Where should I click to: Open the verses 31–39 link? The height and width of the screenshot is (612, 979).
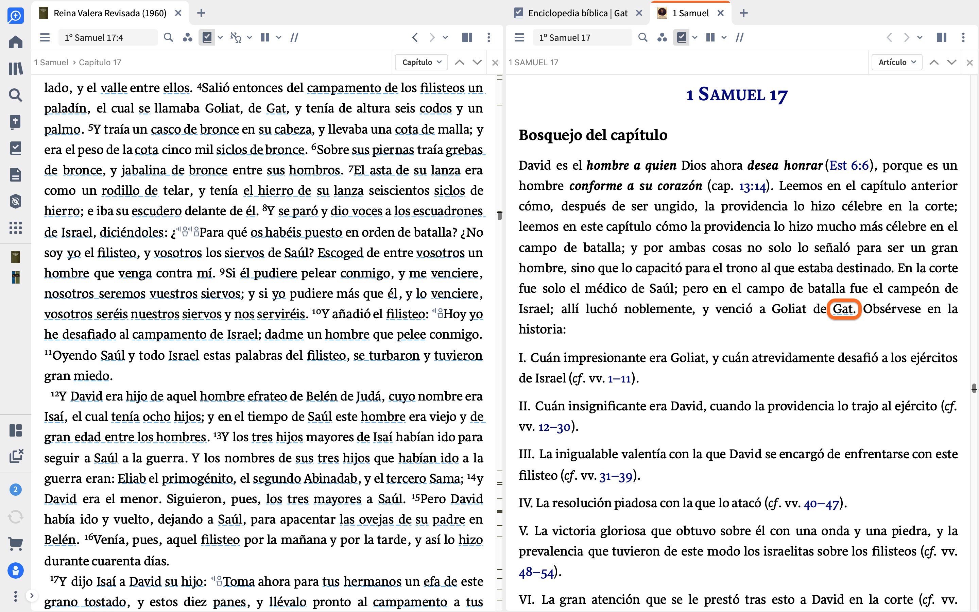[616, 476]
